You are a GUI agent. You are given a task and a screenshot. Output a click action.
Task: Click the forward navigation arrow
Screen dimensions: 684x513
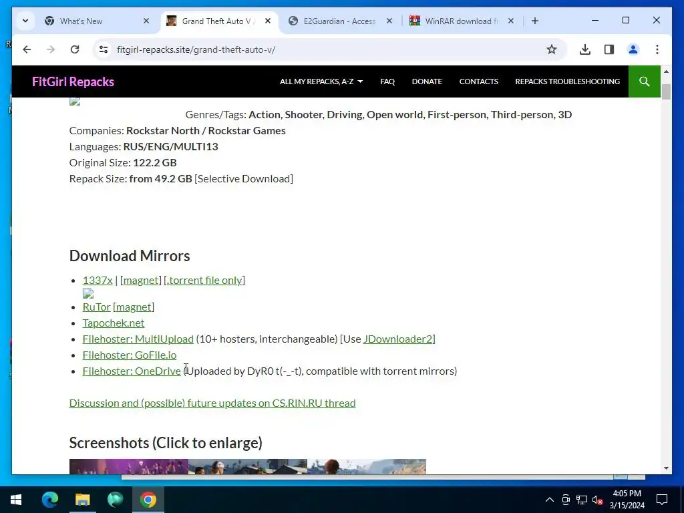tap(51, 49)
